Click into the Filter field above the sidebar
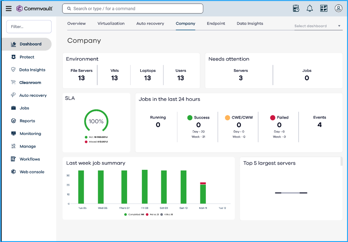Viewport: 348px width, 242px height. 29,26
